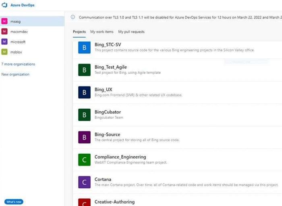Select the msasg organization avatar
This screenshot has width=282, height=206.
click(4, 21)
